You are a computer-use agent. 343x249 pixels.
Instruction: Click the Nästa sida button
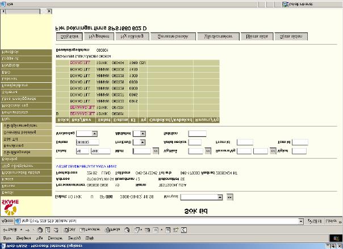pyautogui.click(x=257, y=36)
